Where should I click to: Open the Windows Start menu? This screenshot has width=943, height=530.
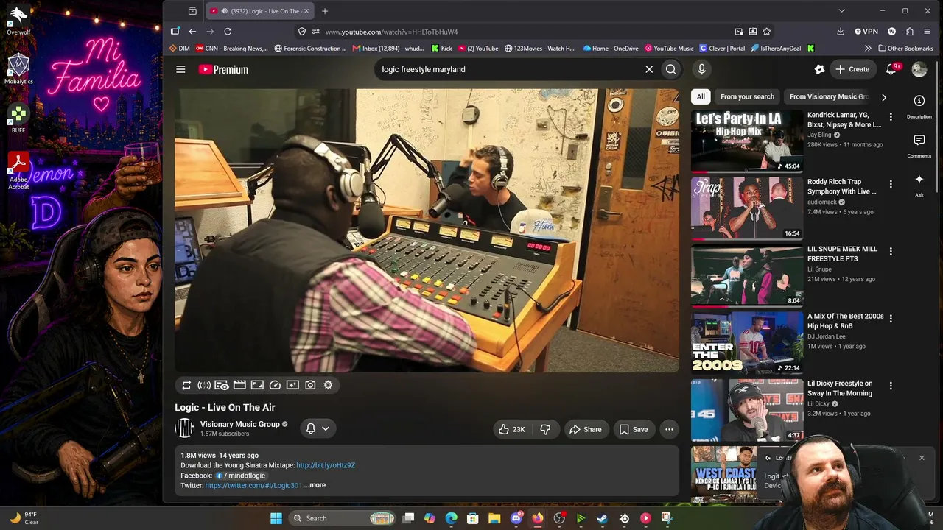pyautogui.click(x=276, y=518)
